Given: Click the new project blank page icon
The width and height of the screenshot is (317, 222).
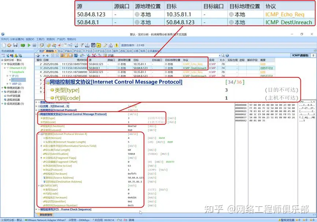Looking at the screenshot, I should [4, 45].
